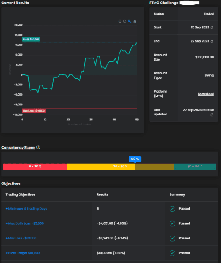Click the account size $100,000.00
This screenshot has width=221, height=263.
(x=205, y=57)
